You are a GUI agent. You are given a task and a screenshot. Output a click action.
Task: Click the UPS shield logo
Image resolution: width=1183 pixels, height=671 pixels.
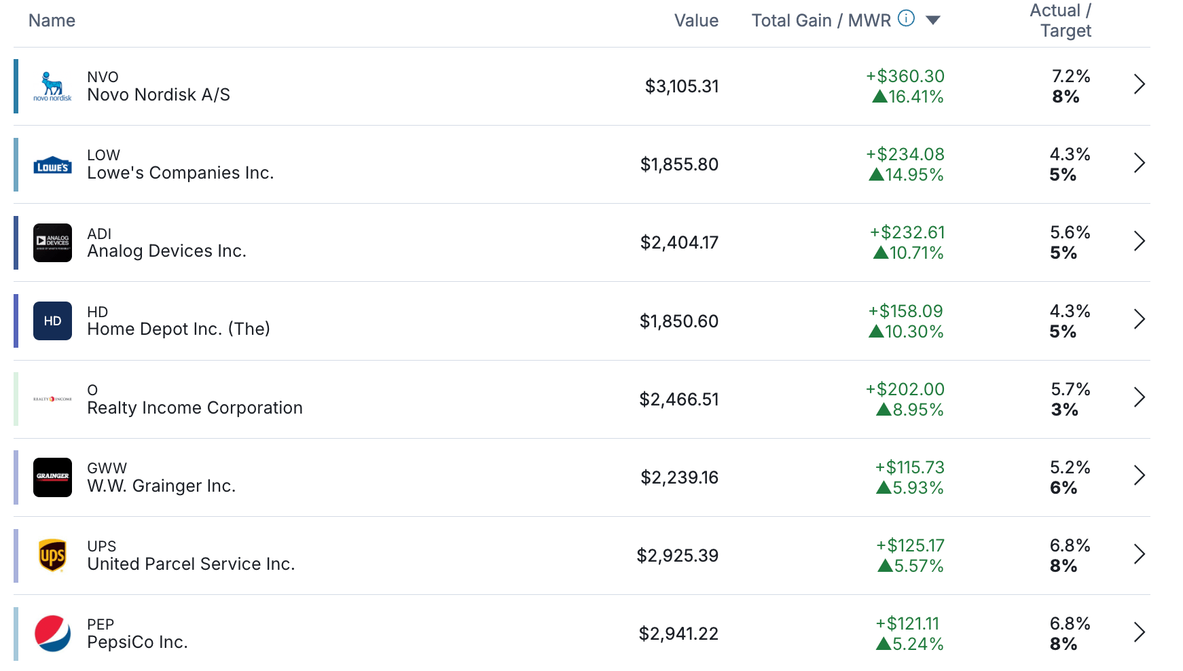[52, 556]
